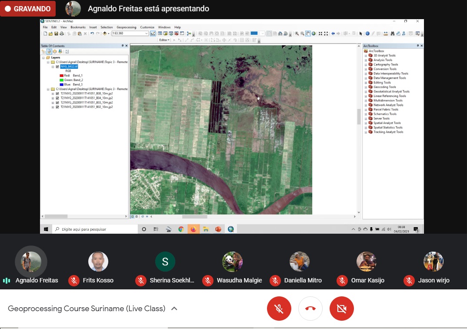Open the Geoprocessing menu
This screenshot has width=467, height=329.
[127, 27]
